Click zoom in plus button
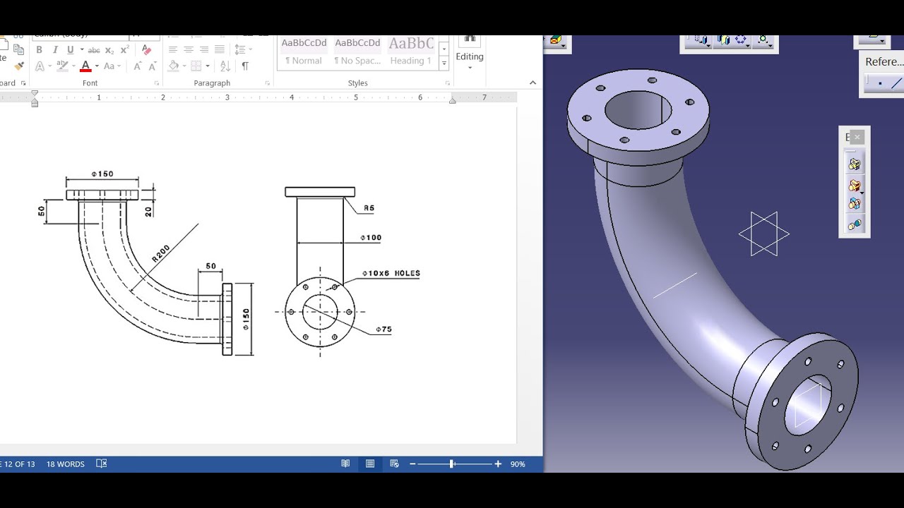 click(x=498, y=464)
